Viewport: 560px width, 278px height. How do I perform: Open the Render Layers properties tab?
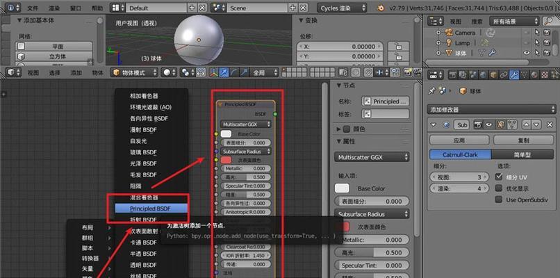click(463, 75)
